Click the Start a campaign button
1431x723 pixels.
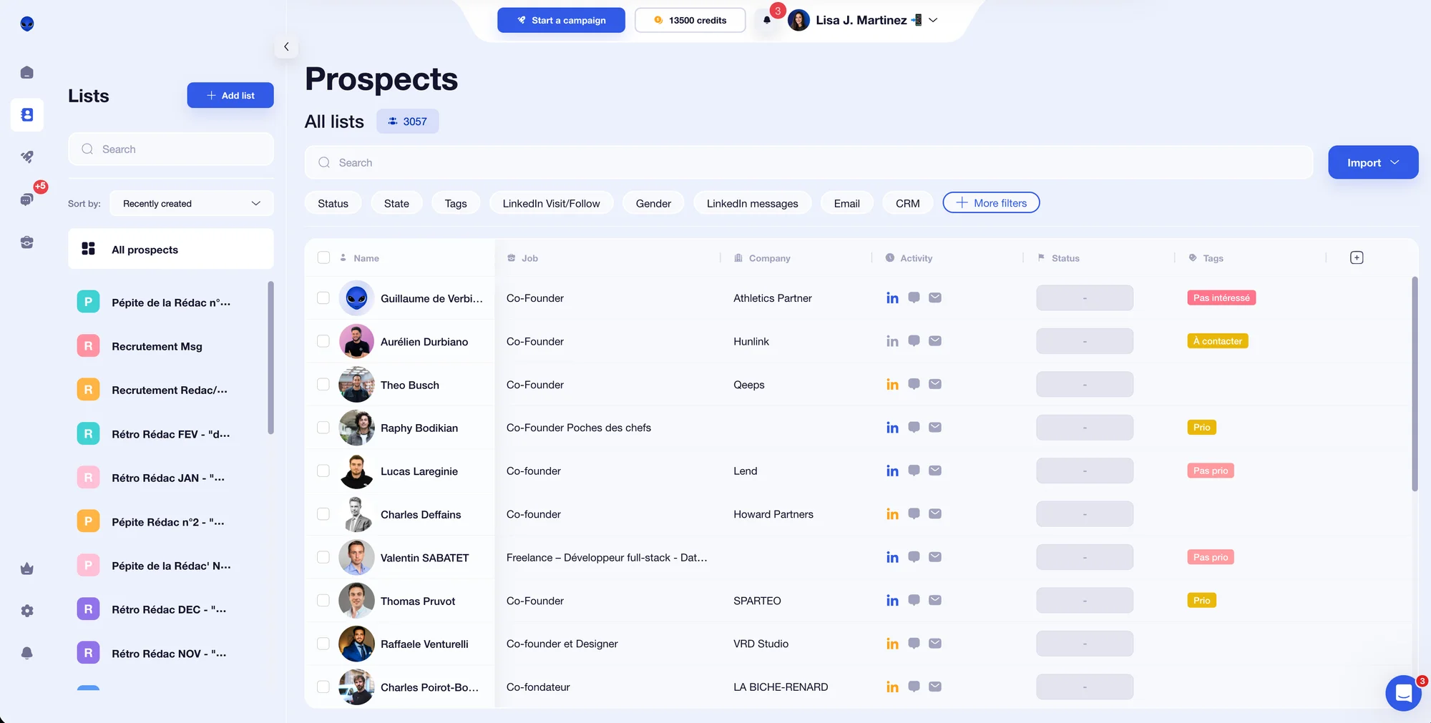(x=561, y=20)
